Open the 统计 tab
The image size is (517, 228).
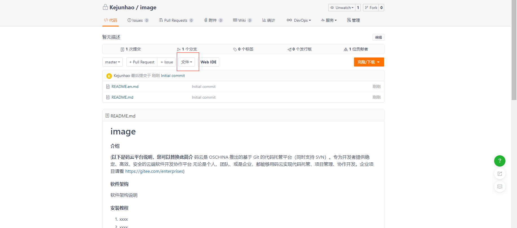[x=269, y=20]
